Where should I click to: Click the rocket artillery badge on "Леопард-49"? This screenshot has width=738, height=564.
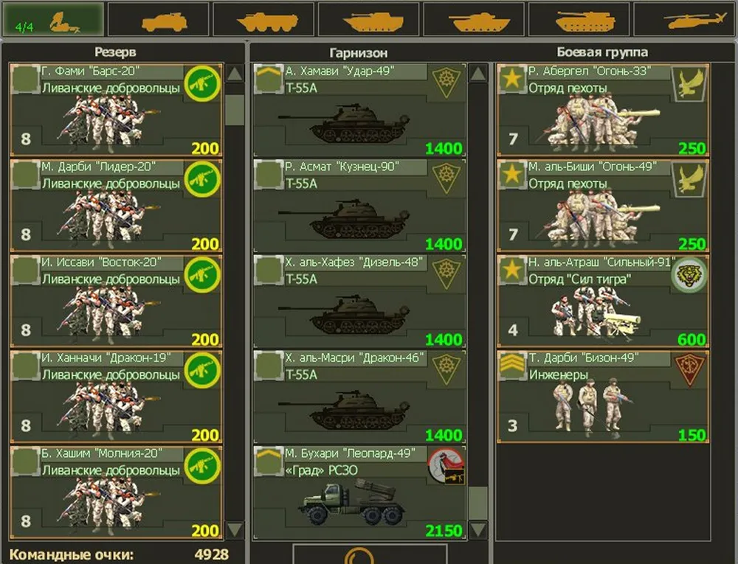click(446, 466)
